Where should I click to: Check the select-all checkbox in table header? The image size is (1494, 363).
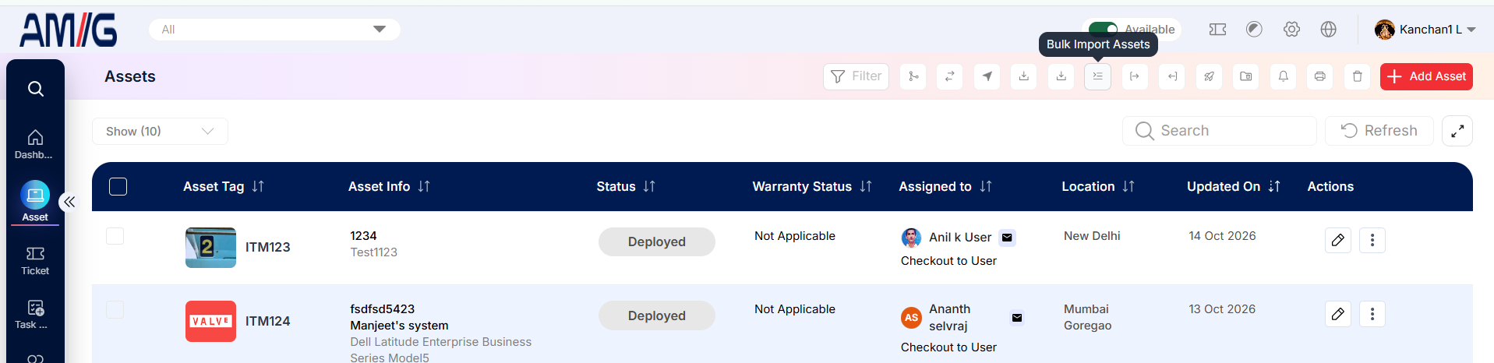(118, 187)
